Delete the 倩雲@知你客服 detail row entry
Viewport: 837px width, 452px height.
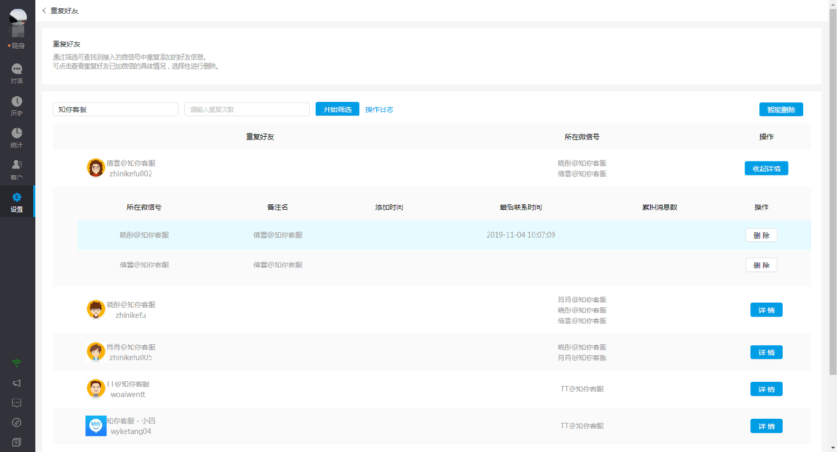[x=762, y=265]
